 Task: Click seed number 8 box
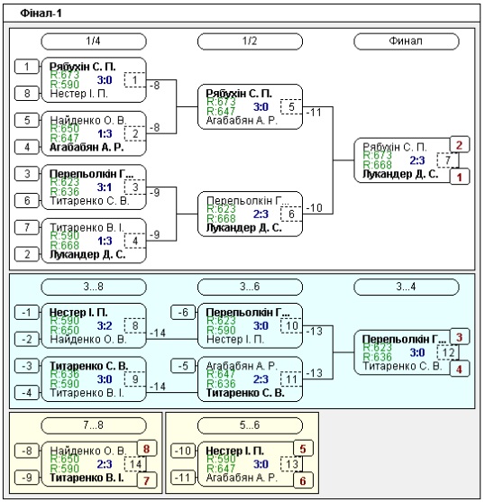click(27, 94)
